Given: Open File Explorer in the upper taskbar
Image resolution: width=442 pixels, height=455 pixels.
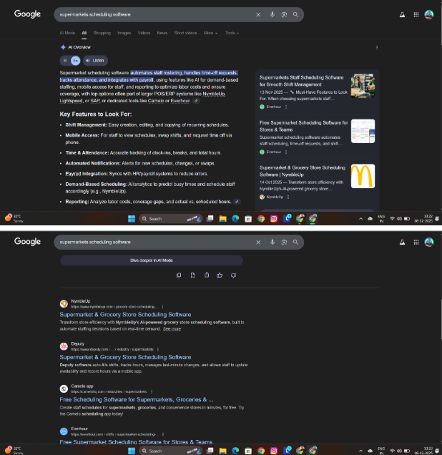Looking at the screenshot, I should pos(222,218).
